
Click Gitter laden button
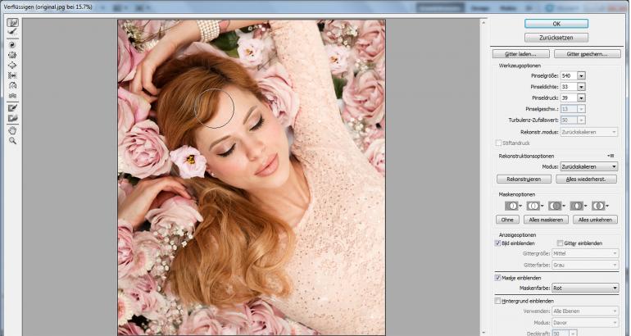click(x=520, y=54)
